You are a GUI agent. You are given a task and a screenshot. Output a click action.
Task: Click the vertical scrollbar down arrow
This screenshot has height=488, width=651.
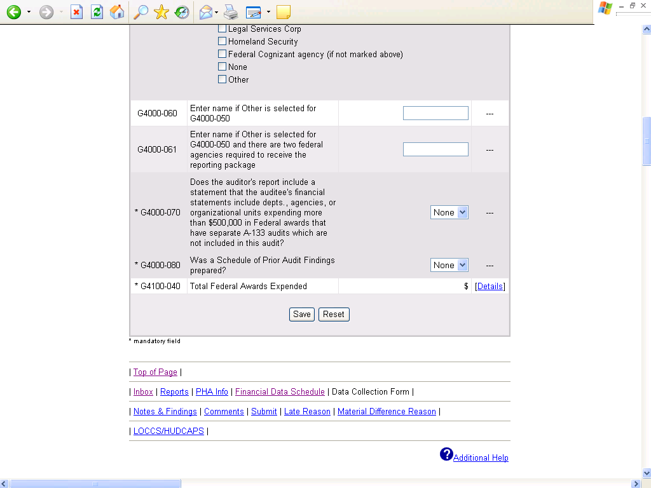click(x=647, y=473)
